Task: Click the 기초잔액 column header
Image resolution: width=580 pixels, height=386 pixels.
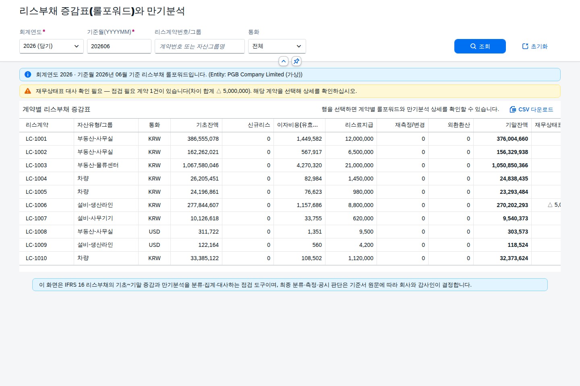Action: coord(197,125)
